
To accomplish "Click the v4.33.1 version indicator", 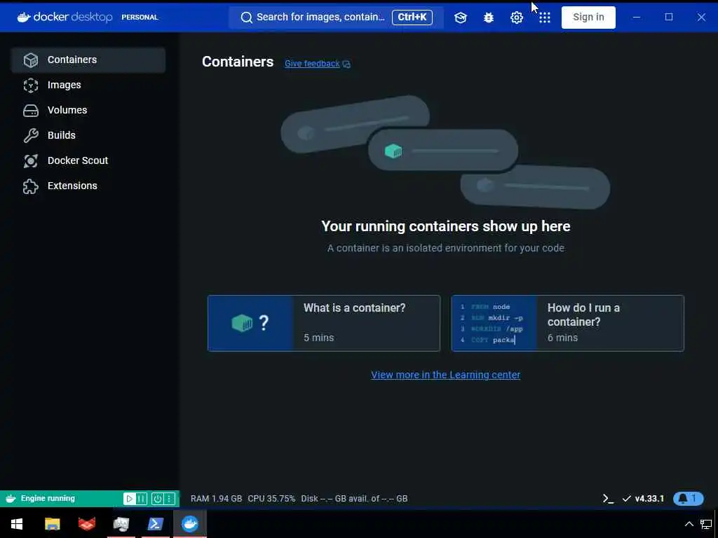I will point(649,499).
